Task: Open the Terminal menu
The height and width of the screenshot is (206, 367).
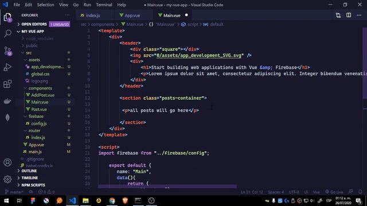Action: [x=104, y=5]
